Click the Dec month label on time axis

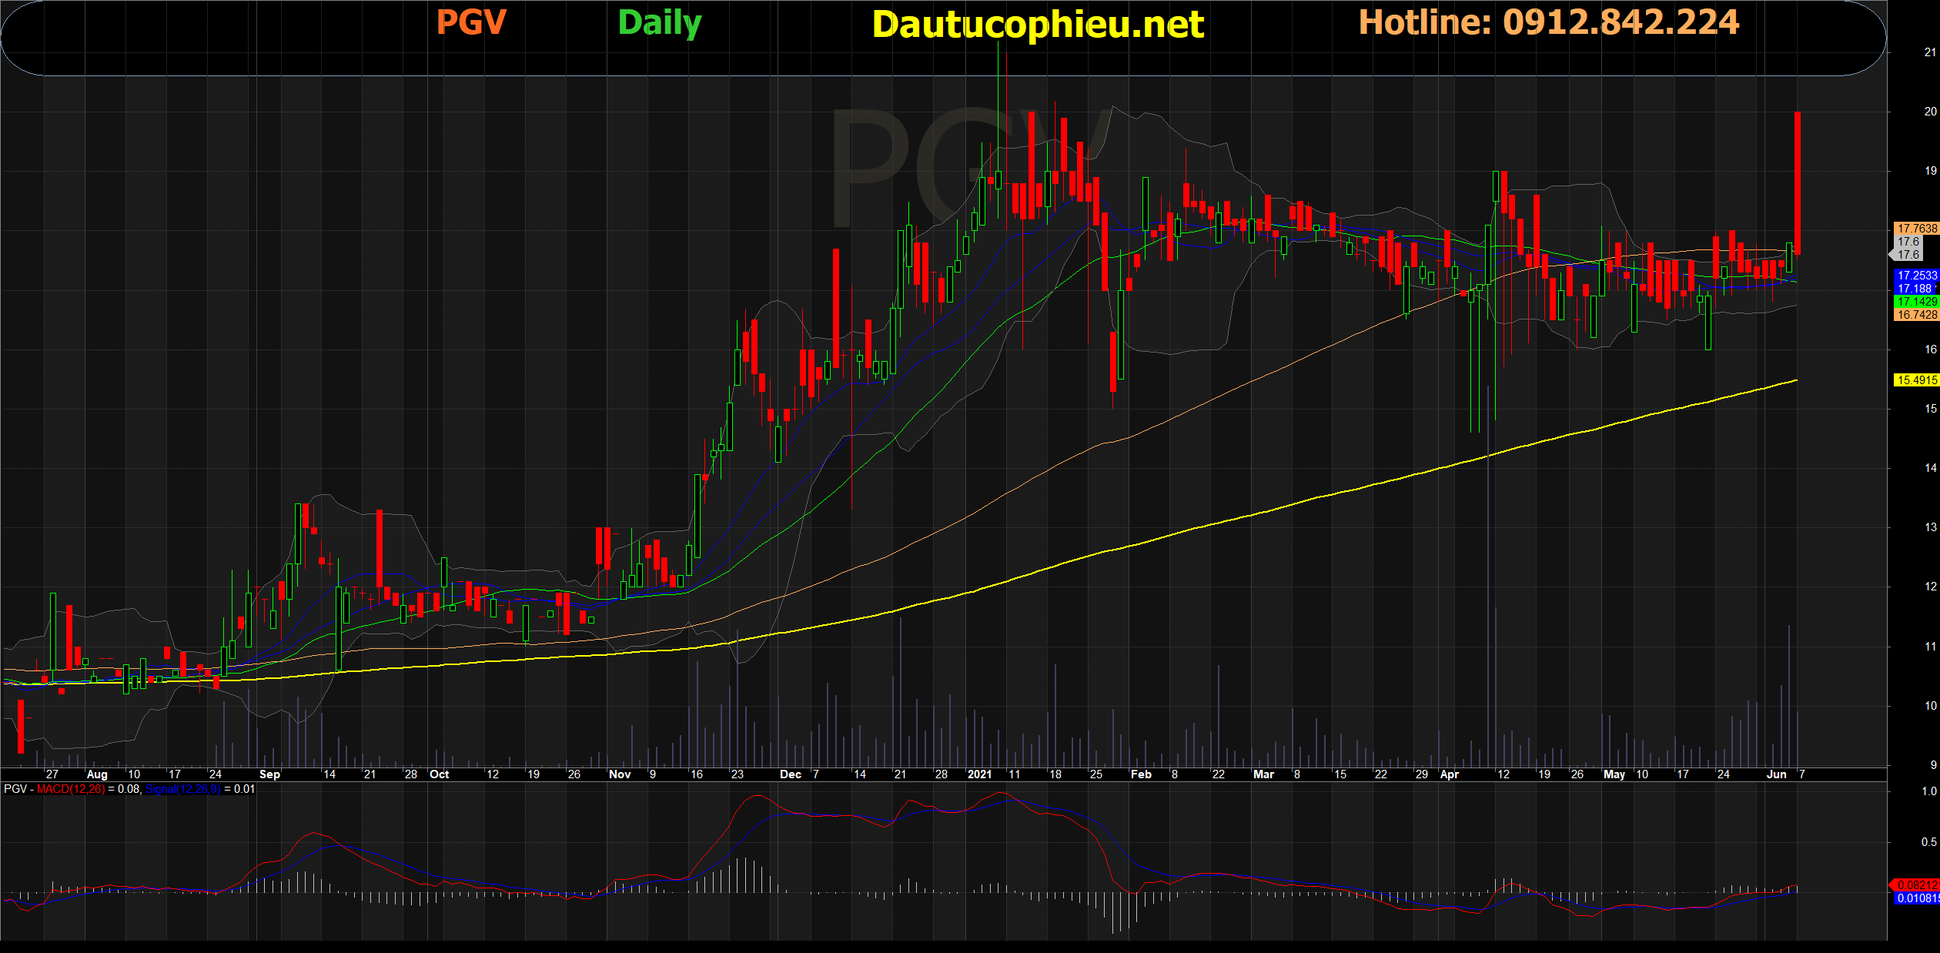pos(790,774)
